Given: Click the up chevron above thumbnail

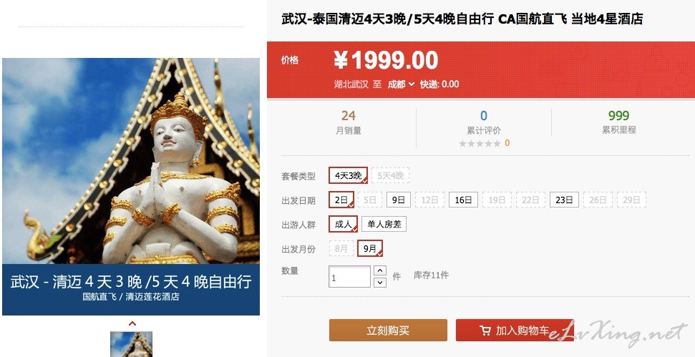Looking at the screenshot, I should click(x=132, y=323).
